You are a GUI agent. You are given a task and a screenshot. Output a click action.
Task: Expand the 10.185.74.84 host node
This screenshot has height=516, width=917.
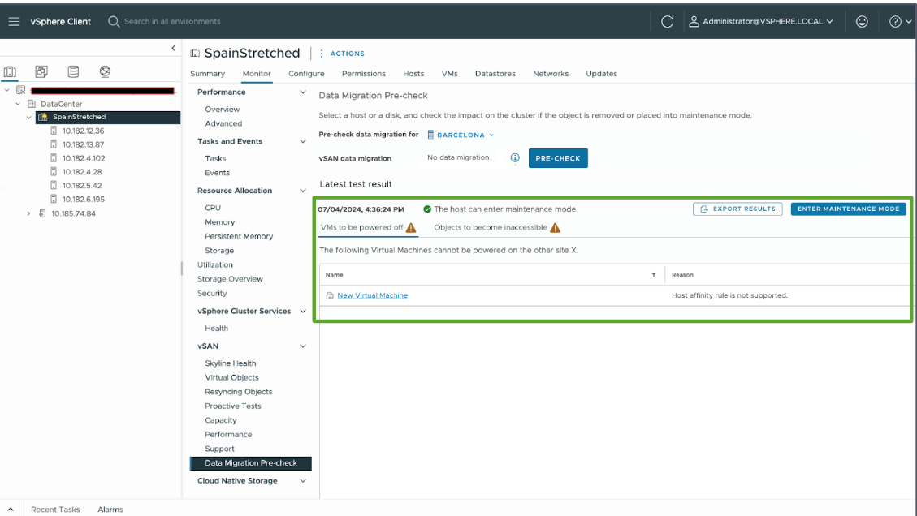pyautogui.click(x=28, y=214)
